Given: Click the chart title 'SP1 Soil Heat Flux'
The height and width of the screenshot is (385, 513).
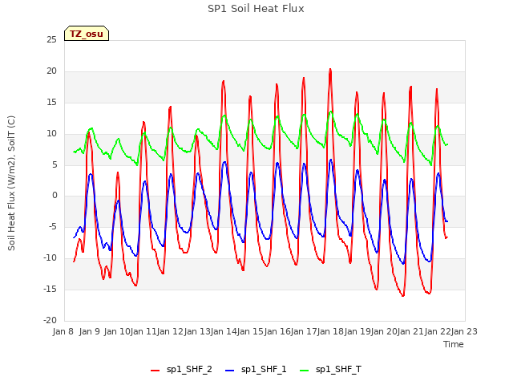Looking at the screenshot, I should click(256, 9).
